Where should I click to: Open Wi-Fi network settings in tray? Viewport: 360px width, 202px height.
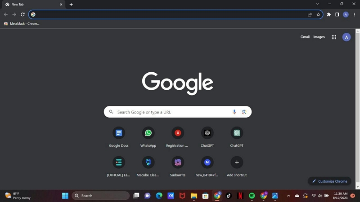[314, 196]
